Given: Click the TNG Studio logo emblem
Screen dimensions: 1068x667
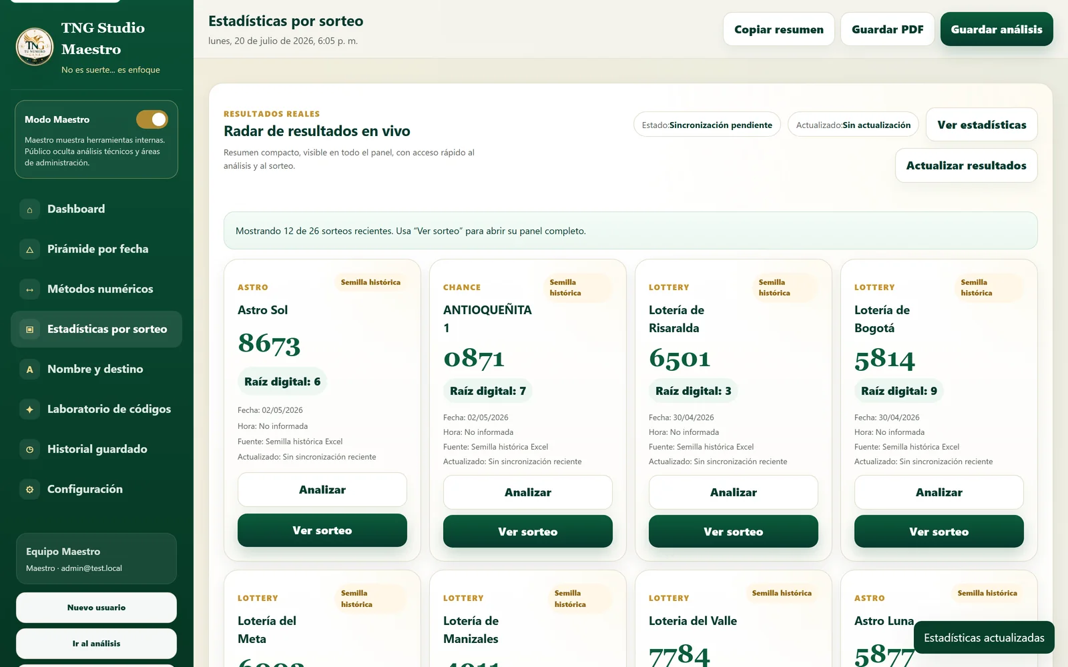Looking at the screenshot, I should (x=35, y=47).
